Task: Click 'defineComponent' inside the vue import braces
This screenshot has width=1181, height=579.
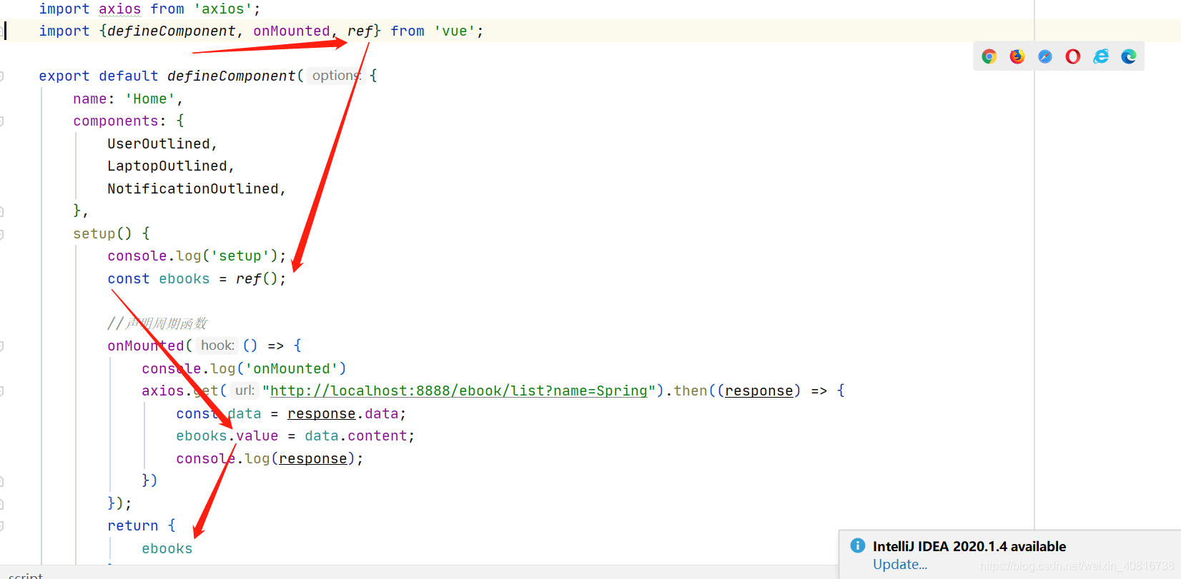Action: pyautogui.click(x=172, y=31)
